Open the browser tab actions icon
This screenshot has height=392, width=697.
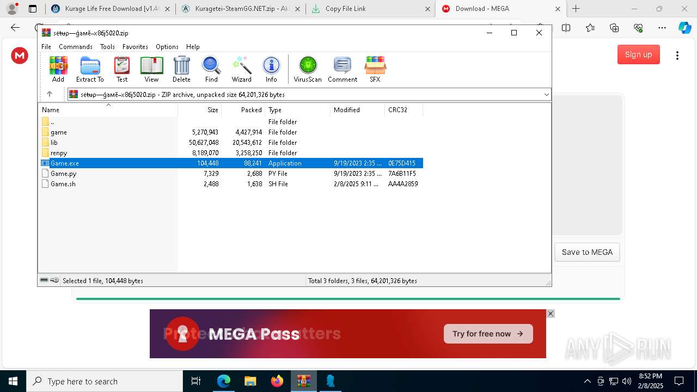33,9
